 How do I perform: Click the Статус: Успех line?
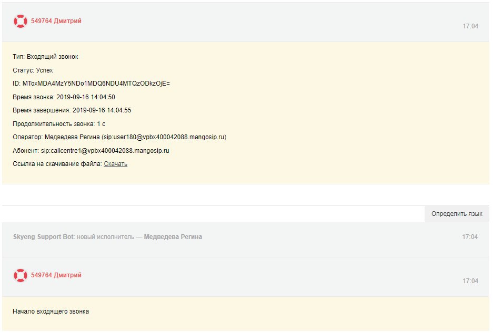[33, 70]
